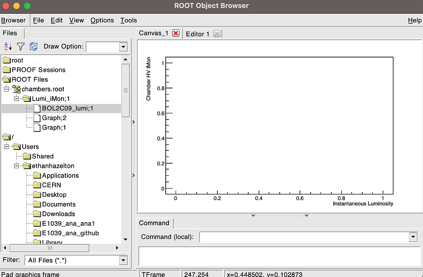Open the chambers.root file node icon

pyautogui.click(x=17, y=89)
